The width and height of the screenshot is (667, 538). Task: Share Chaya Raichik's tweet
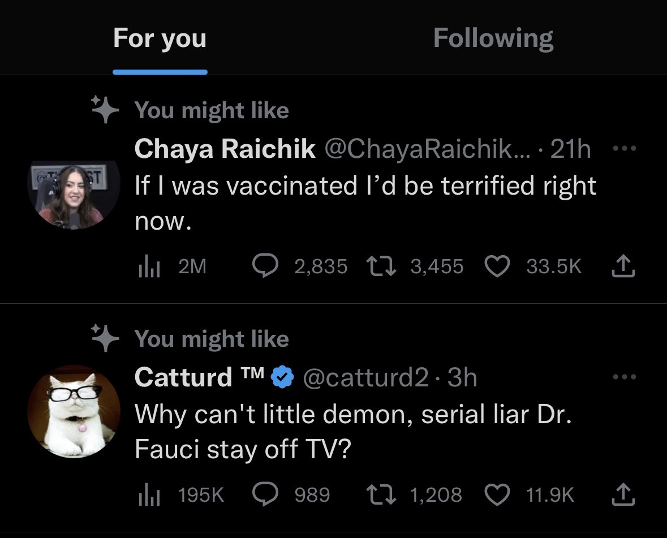[x=621, y=266]
